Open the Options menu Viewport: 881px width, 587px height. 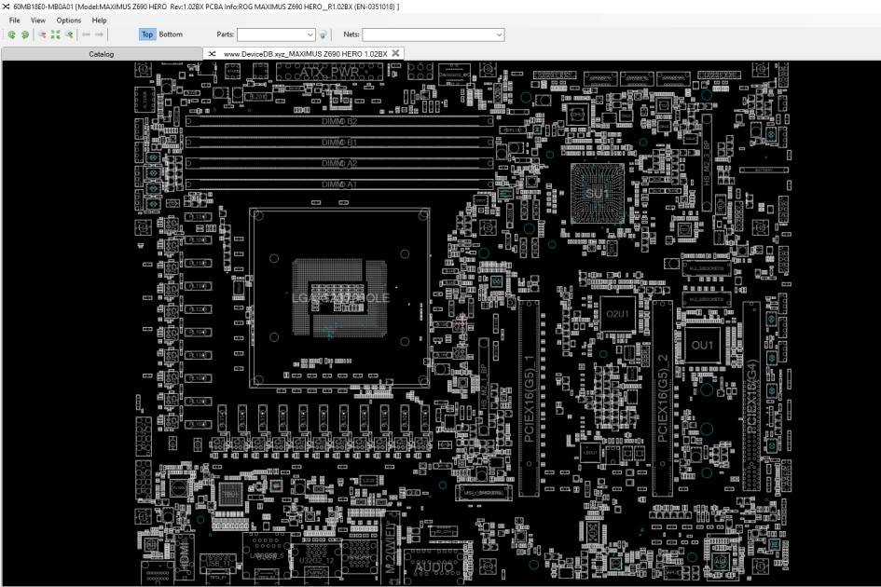(x=69, y=20)
